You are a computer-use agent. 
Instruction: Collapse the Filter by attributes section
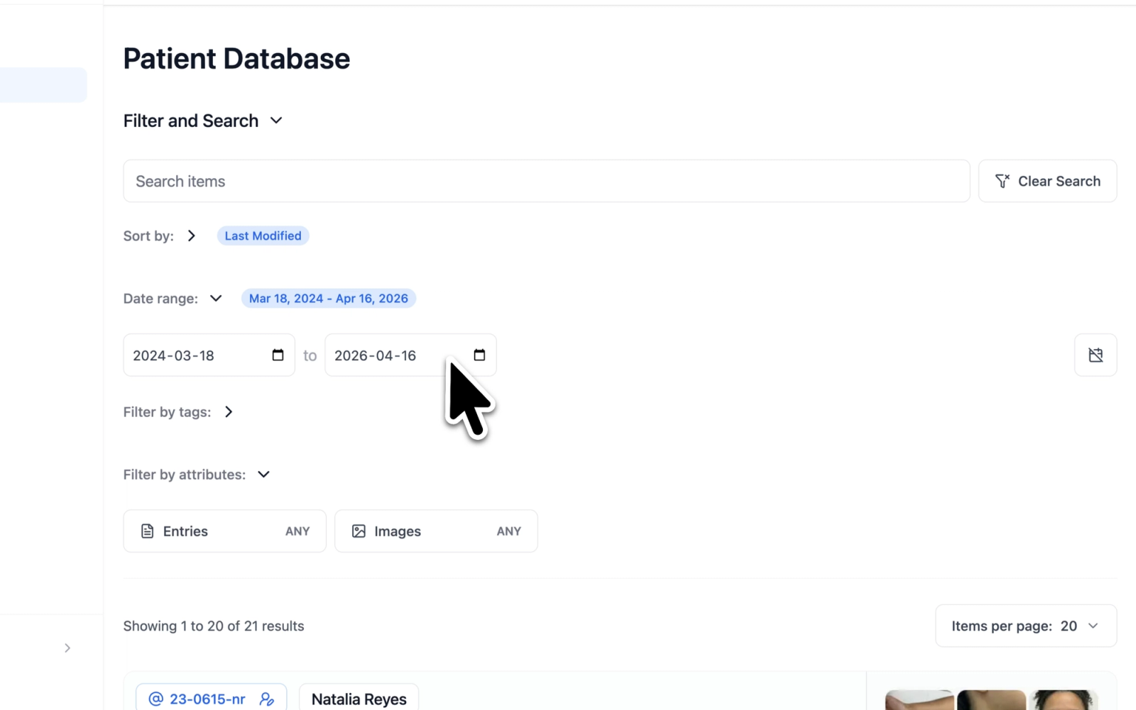tap(263, 475)
